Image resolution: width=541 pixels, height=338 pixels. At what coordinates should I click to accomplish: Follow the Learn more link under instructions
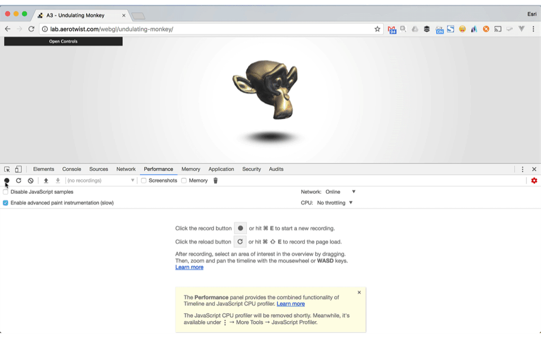(189, 267)
